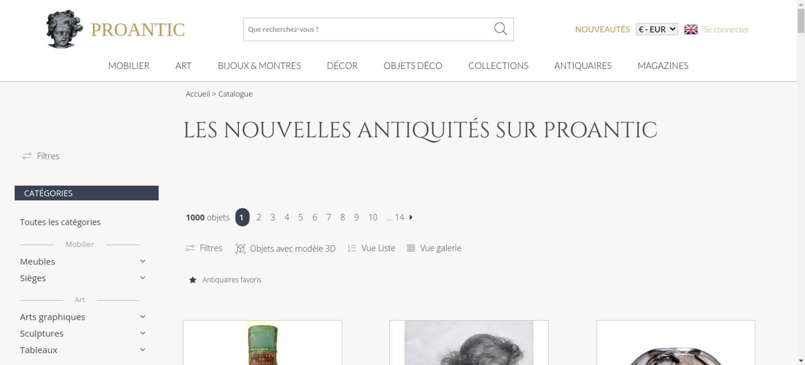805x365 pixels.
Task: Go to pagination page 5
Action: click(x=301, y=217)
